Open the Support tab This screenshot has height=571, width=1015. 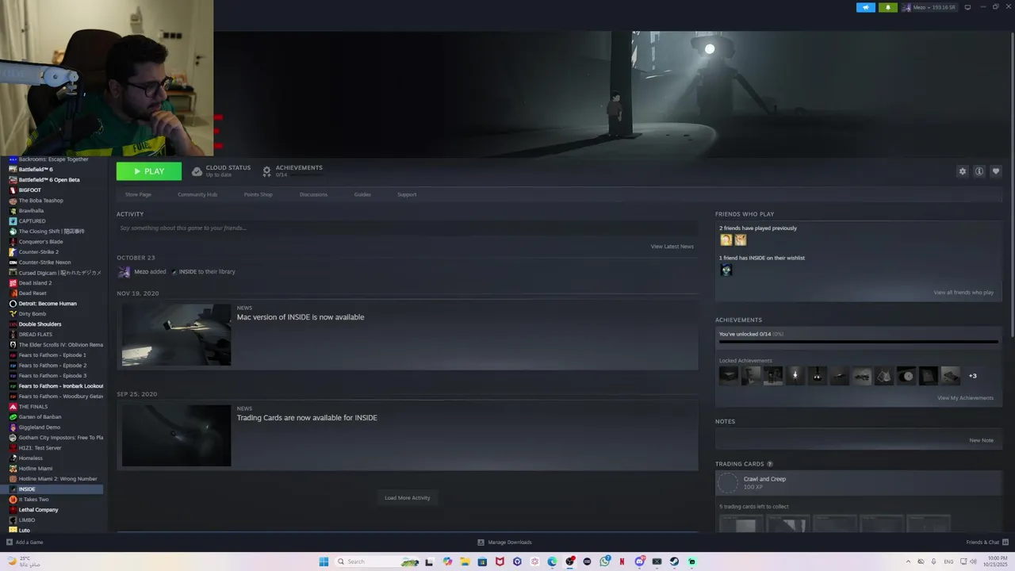[x=407, y=194]
